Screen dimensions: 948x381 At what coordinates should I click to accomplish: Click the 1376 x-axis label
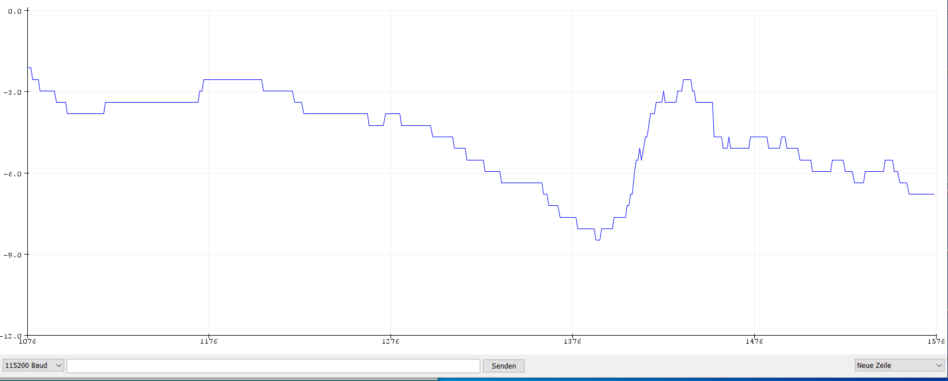[572, 341]
